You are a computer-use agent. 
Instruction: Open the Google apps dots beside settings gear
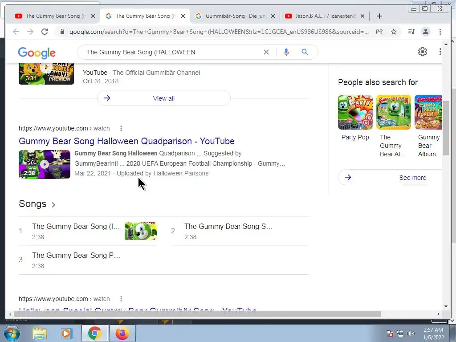(x=440, y=52)
